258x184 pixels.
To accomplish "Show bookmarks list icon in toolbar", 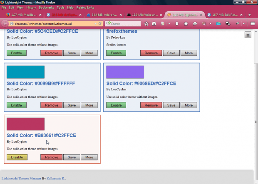I will pyautogui.click(x=154, y=24).
